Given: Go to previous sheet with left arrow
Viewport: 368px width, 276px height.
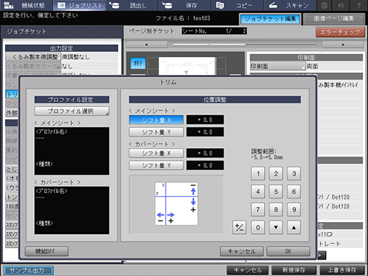Looking at the screenshot, I should tap(147, 45).
